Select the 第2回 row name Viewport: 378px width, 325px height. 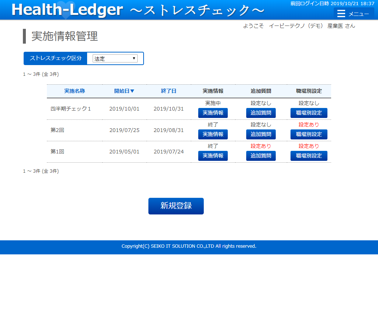(57, 130)
